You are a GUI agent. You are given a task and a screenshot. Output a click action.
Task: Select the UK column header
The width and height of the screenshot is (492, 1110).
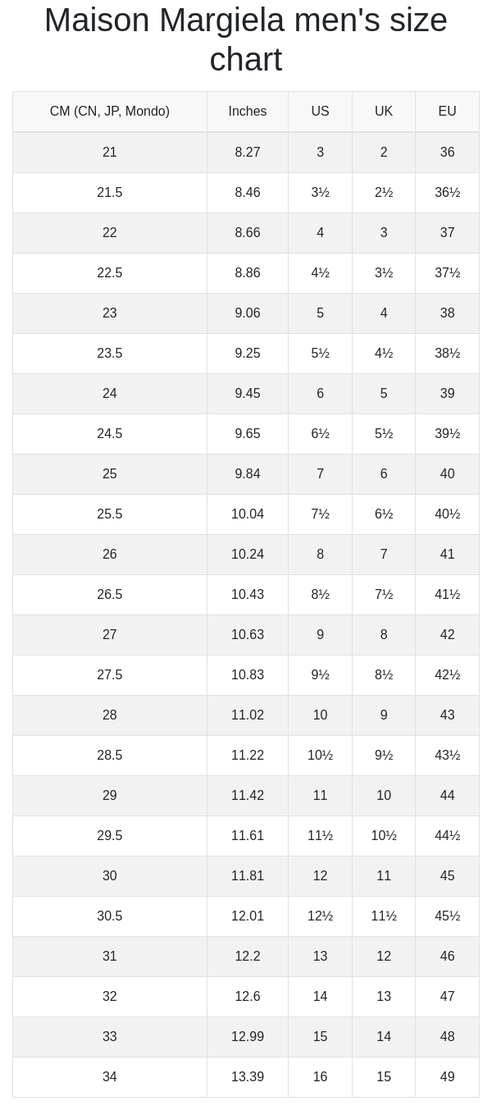click(384, 112)
